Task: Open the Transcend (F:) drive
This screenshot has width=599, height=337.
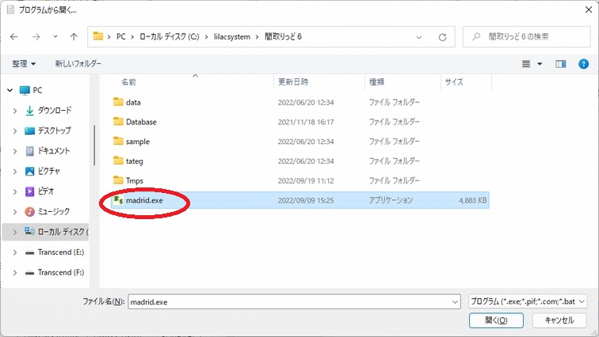Action: 61,273
